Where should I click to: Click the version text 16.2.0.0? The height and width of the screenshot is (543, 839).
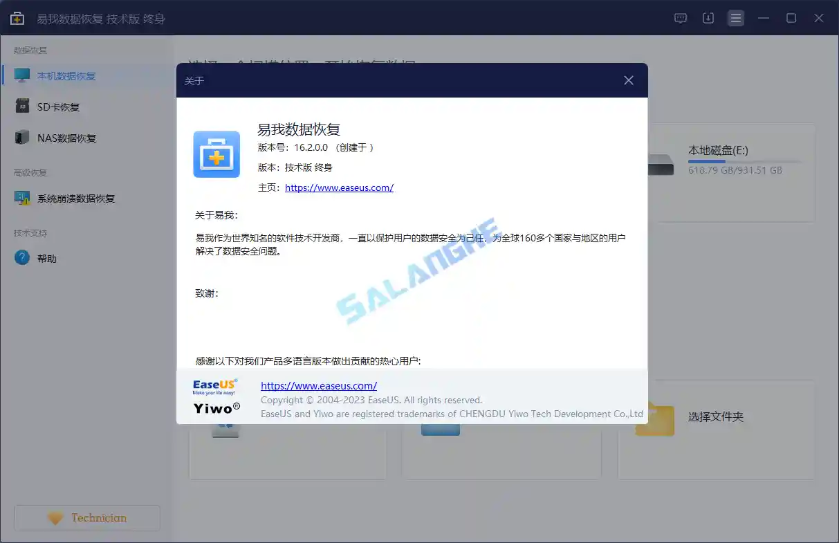point(311,147)
